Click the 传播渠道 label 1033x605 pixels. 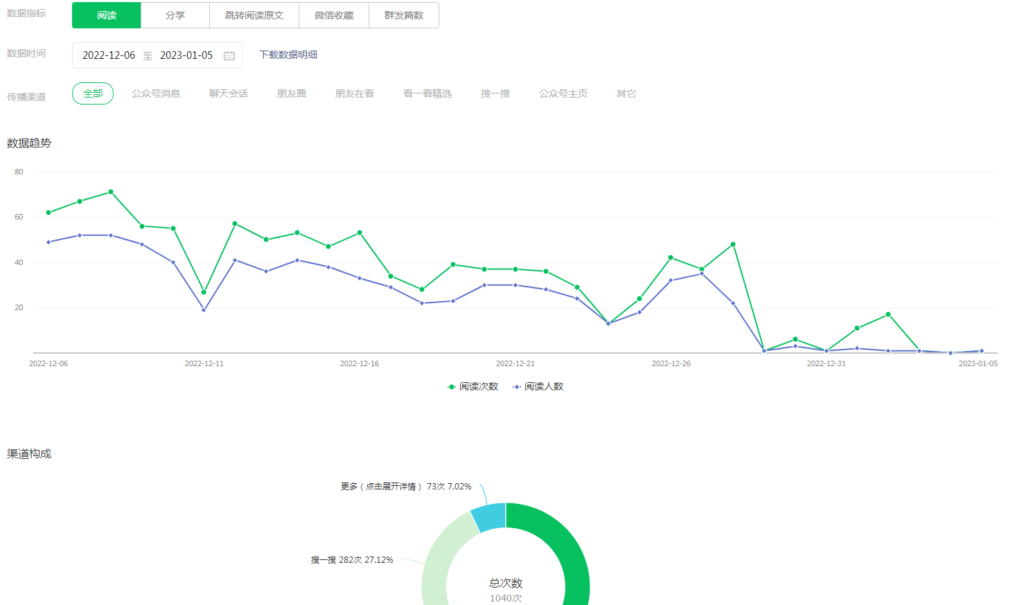click(x=26, y=97)
